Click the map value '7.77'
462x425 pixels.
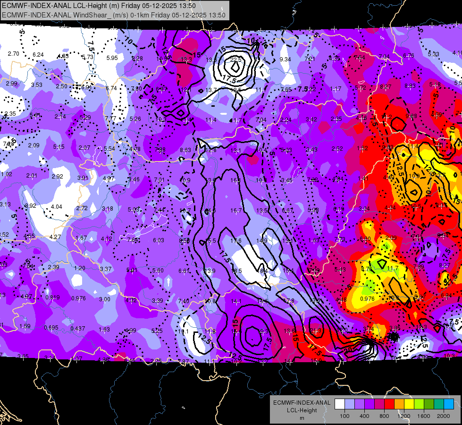[x=111, y=118]
